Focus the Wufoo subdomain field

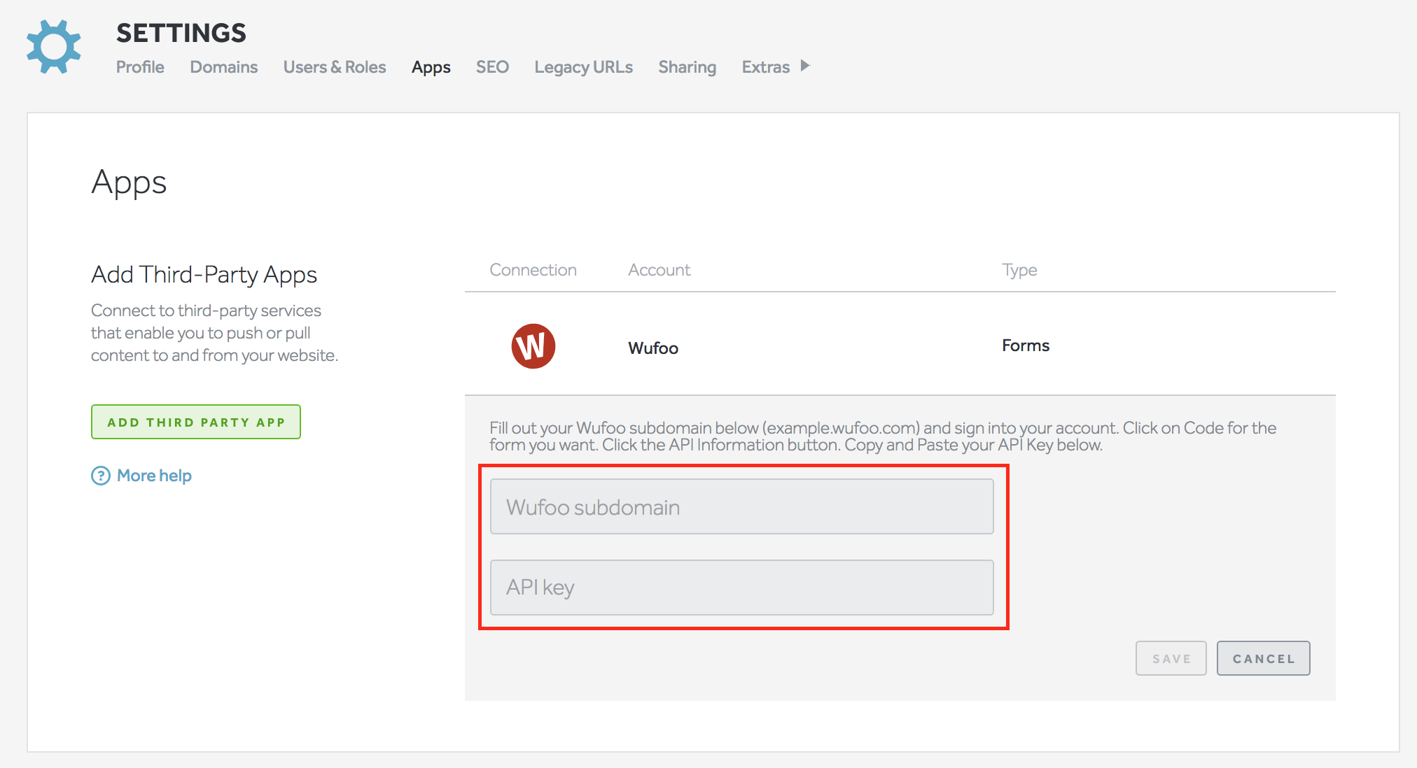741,506
